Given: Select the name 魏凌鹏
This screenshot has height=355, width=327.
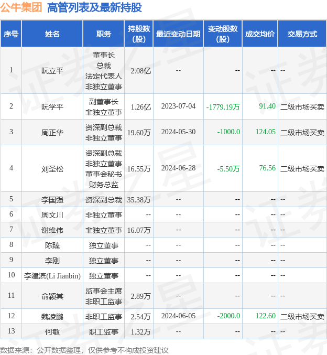Looking at the screenshot, I should 52,317.
